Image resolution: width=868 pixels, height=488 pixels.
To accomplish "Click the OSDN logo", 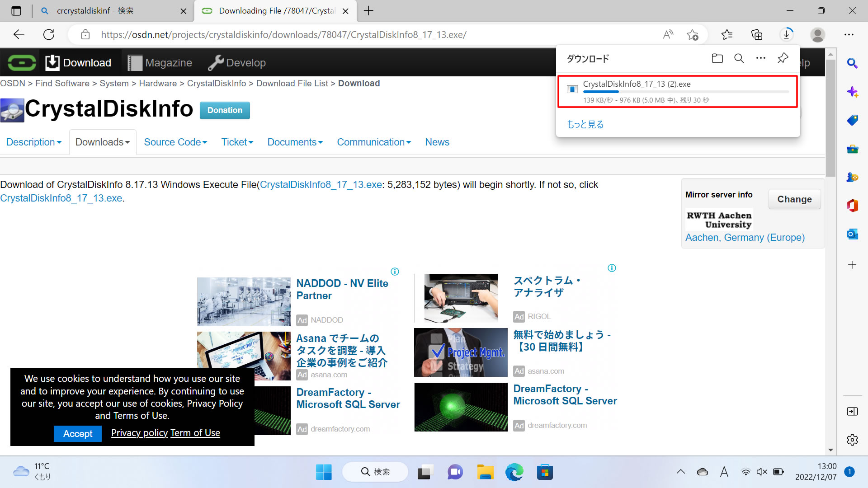I will 22,63.
